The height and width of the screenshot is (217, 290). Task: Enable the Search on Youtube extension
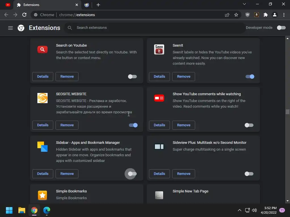pyautogui.click(x=133, y=77)
